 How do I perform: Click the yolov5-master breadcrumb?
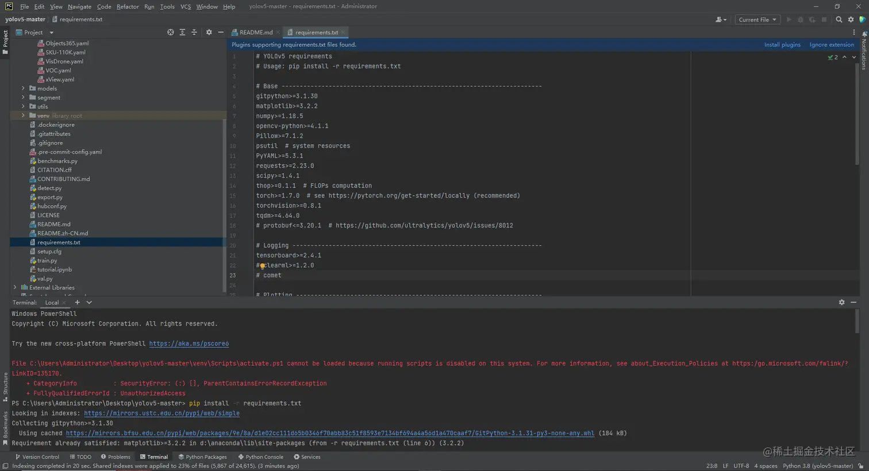click(25, 20)
